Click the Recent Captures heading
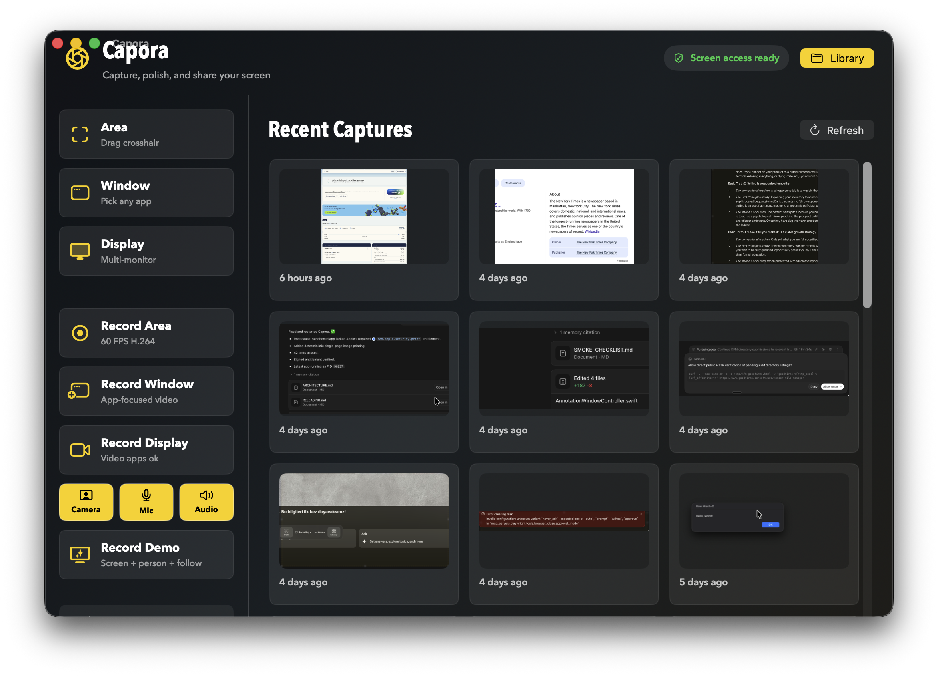 340,130
